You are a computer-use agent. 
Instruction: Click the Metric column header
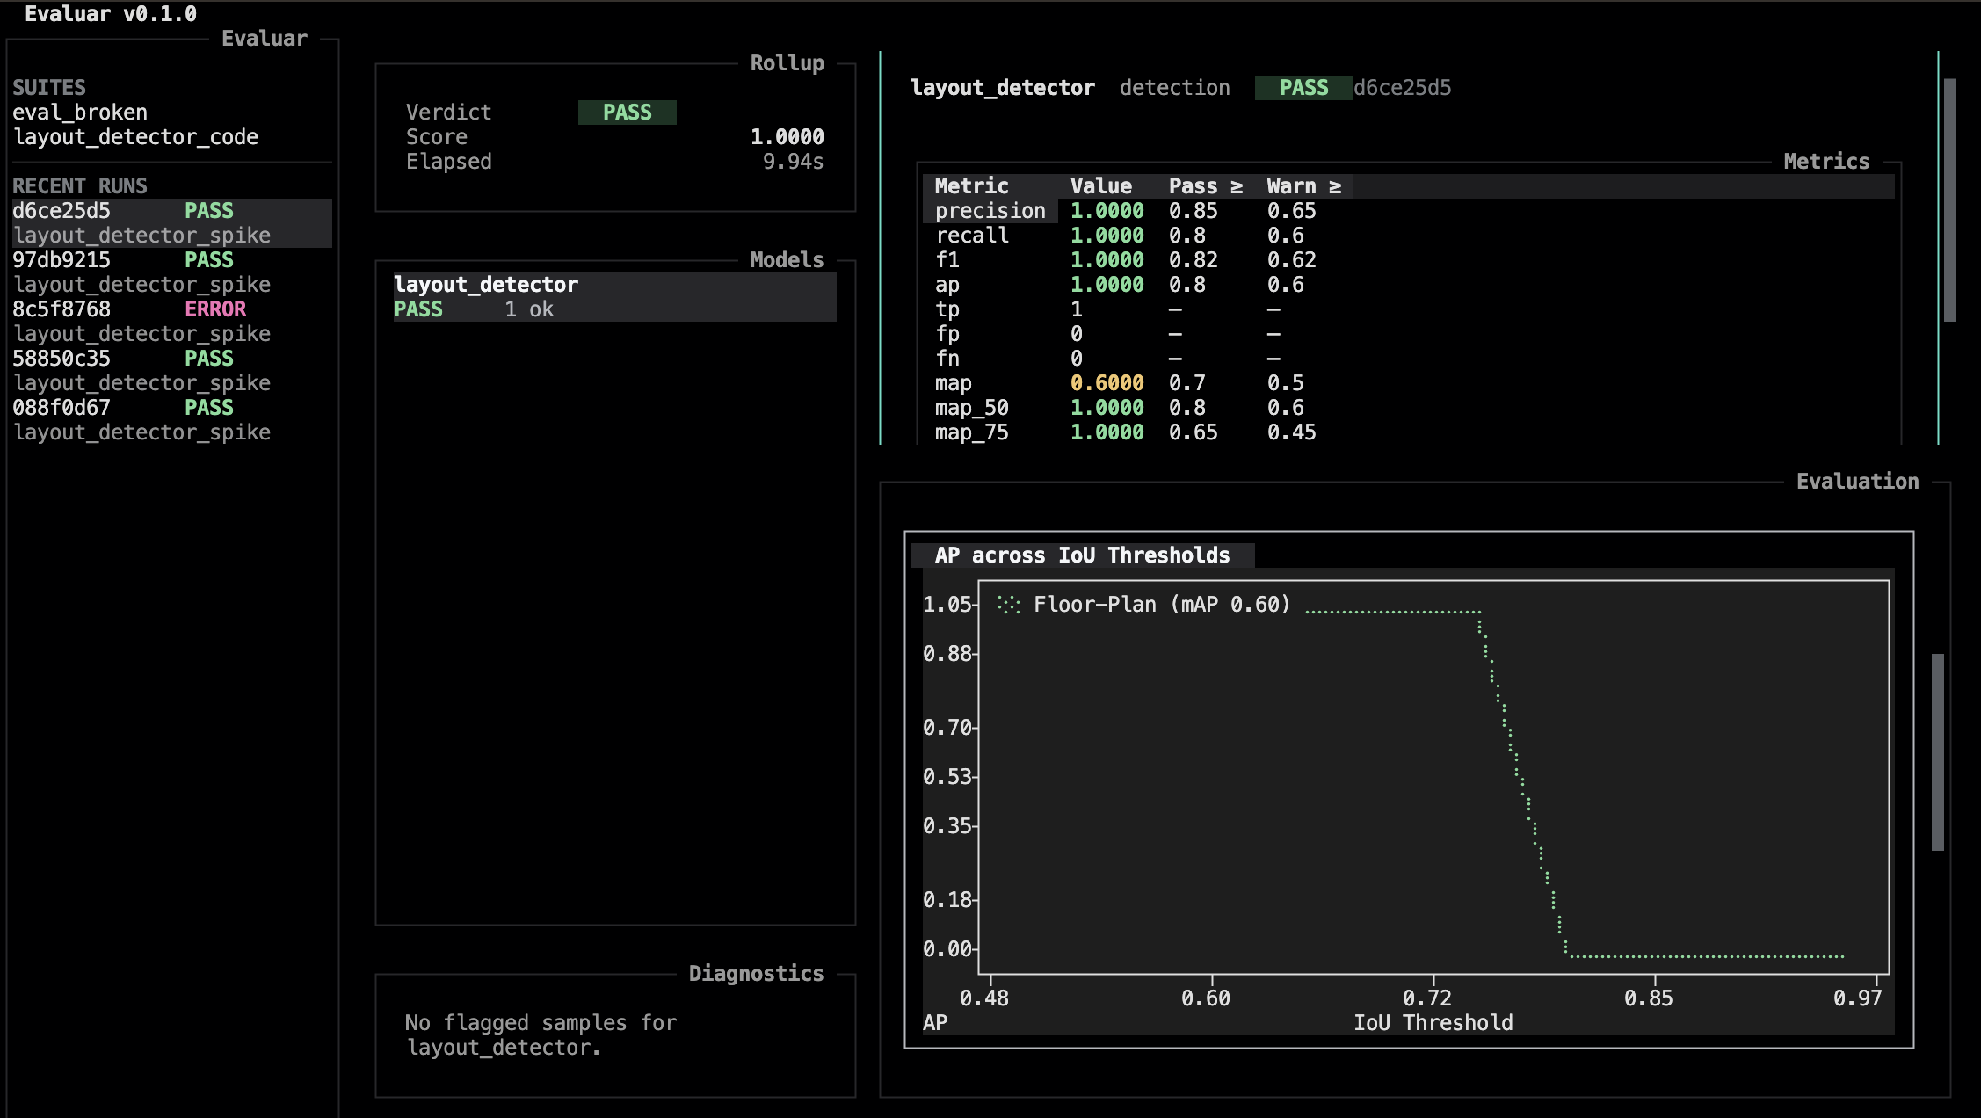(972, 186)
